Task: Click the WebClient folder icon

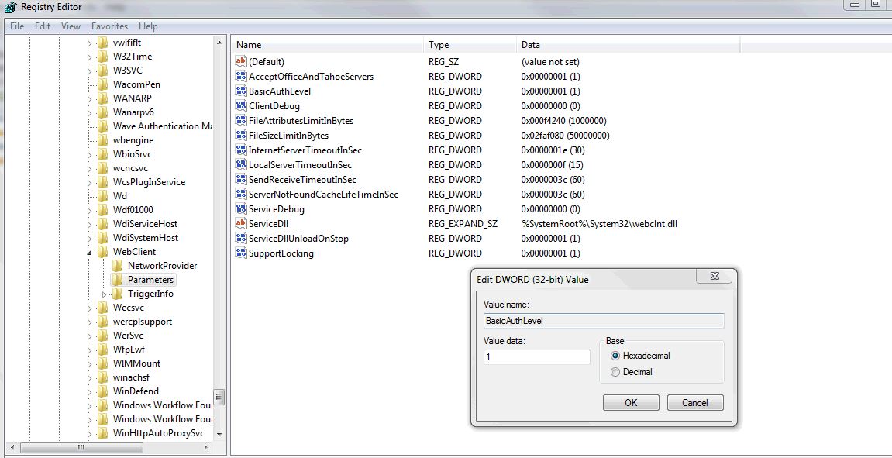Action: coord(102,251)
